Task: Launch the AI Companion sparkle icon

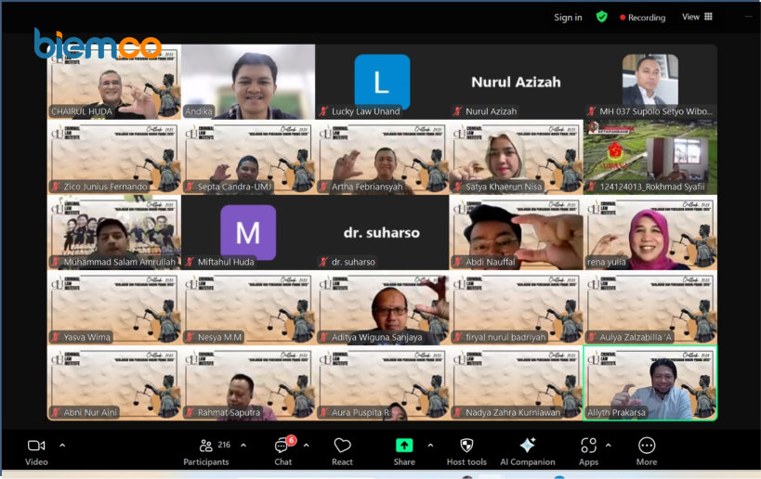Action: point(527,446)
